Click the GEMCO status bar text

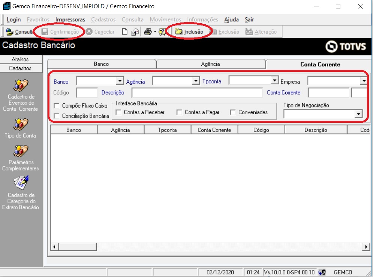[343, 272]
